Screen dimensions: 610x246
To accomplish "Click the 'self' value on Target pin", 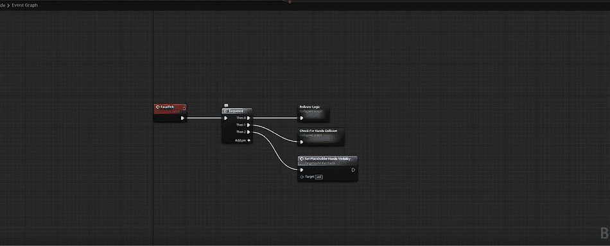I will point(318,177).
